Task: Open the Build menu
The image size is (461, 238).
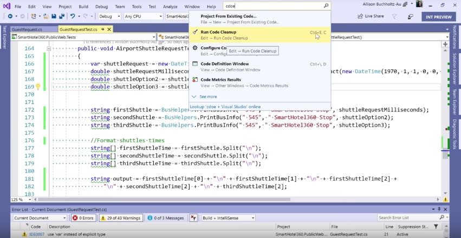Action: coord(83,6)
